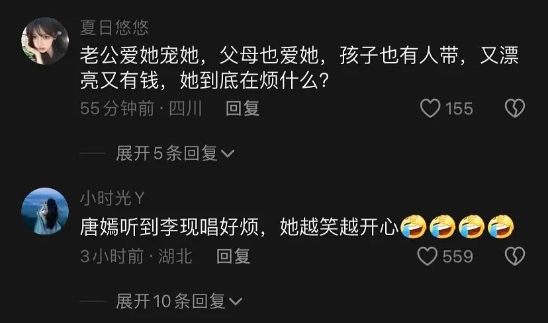Select the 559 like count
The image size is (548, 323).
pyautogui.click(x=458, y=257)
